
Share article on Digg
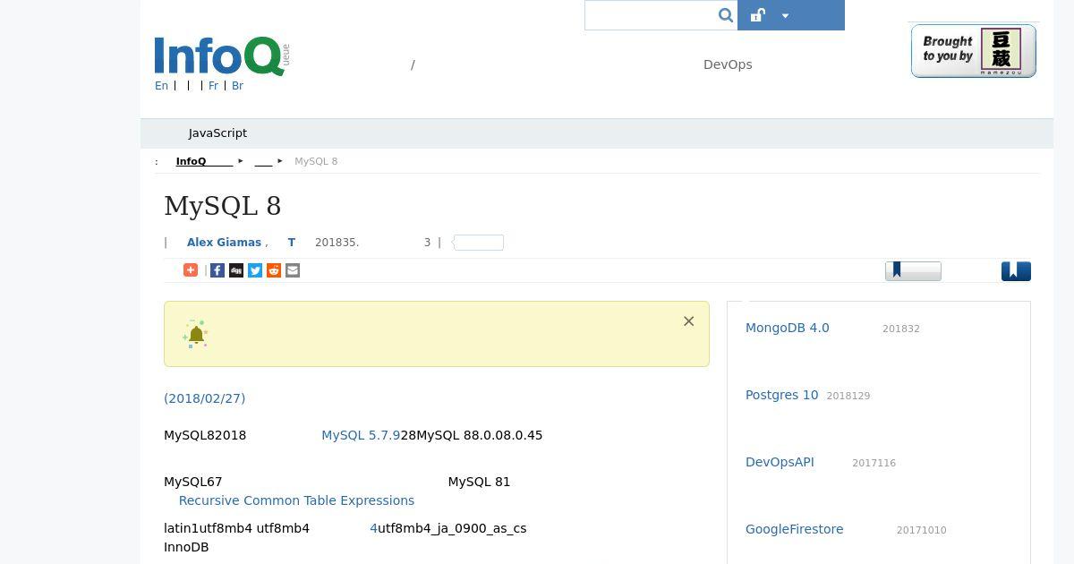[x=236, y=270]
